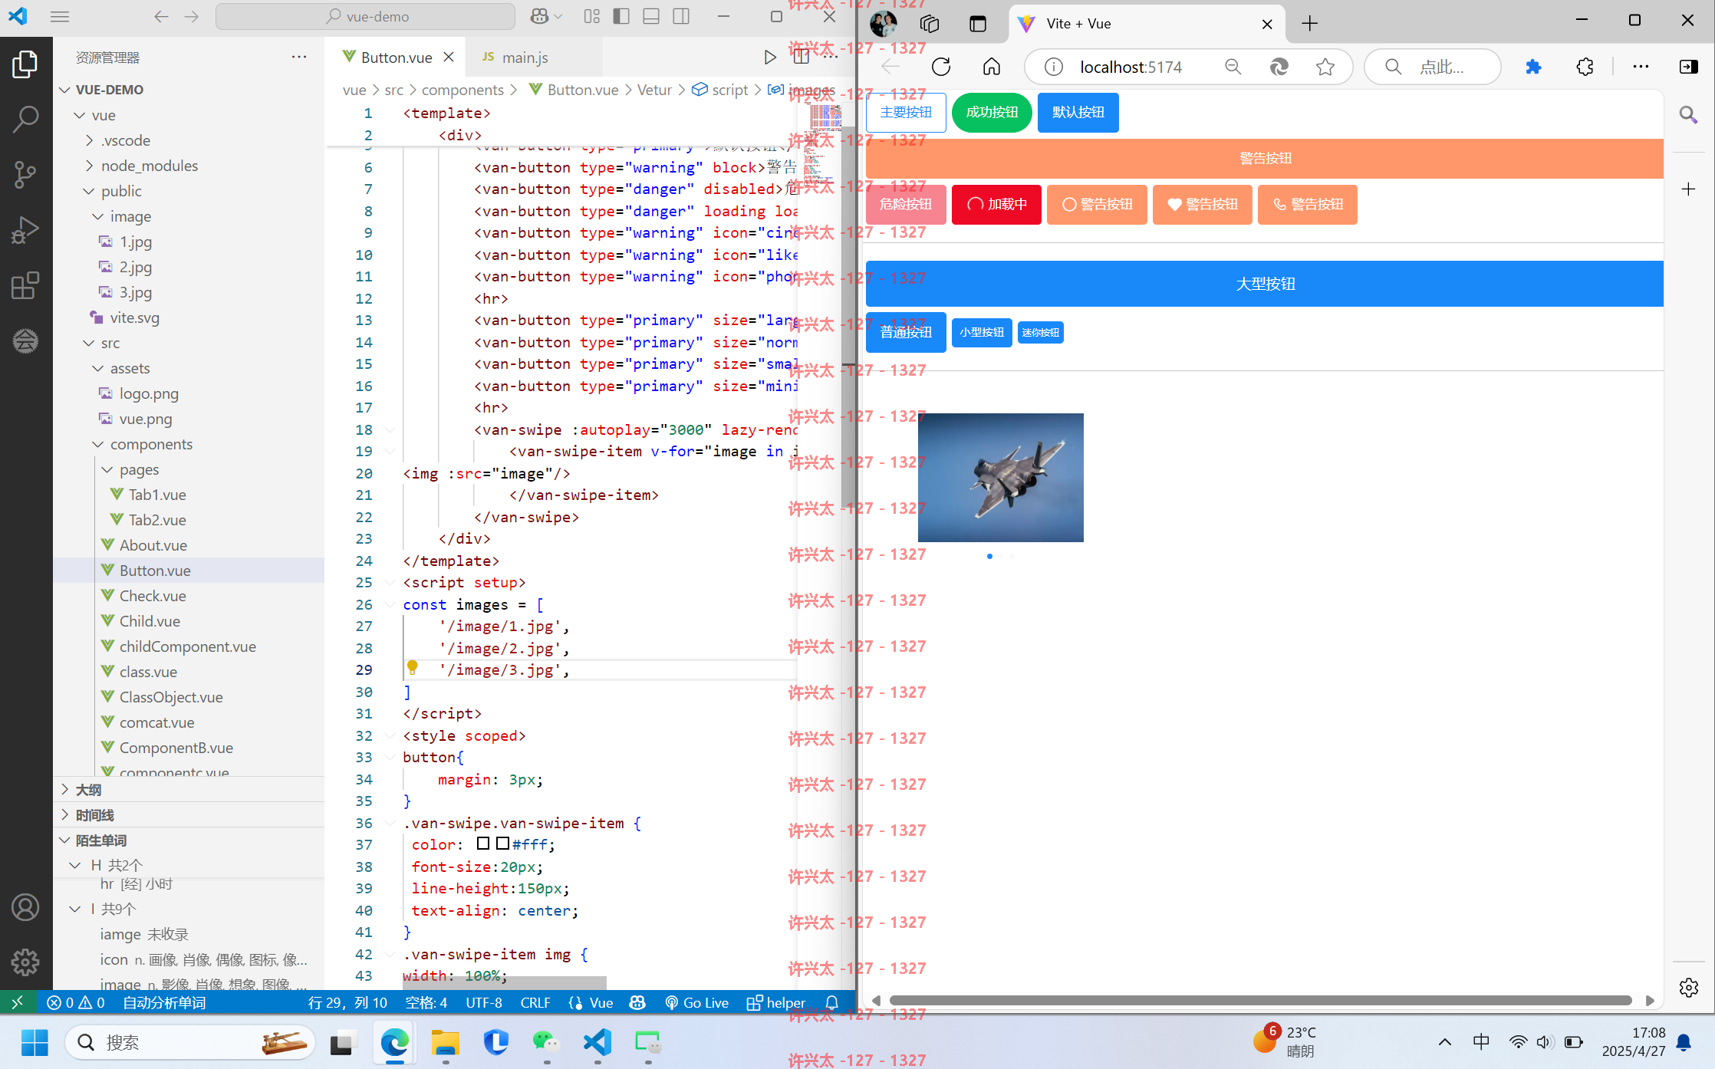Refresh the browser page

tap(941, 67)
